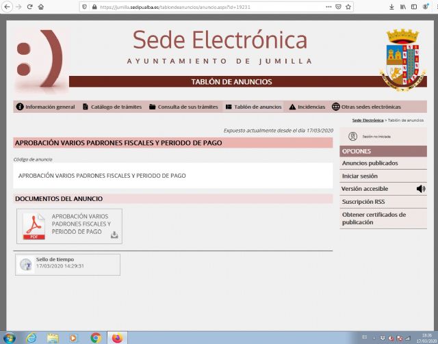This screenshot has height=344, width=438.
Task: Click the Sesión no iniciada user icon
Action: click(x=353, y=136)
